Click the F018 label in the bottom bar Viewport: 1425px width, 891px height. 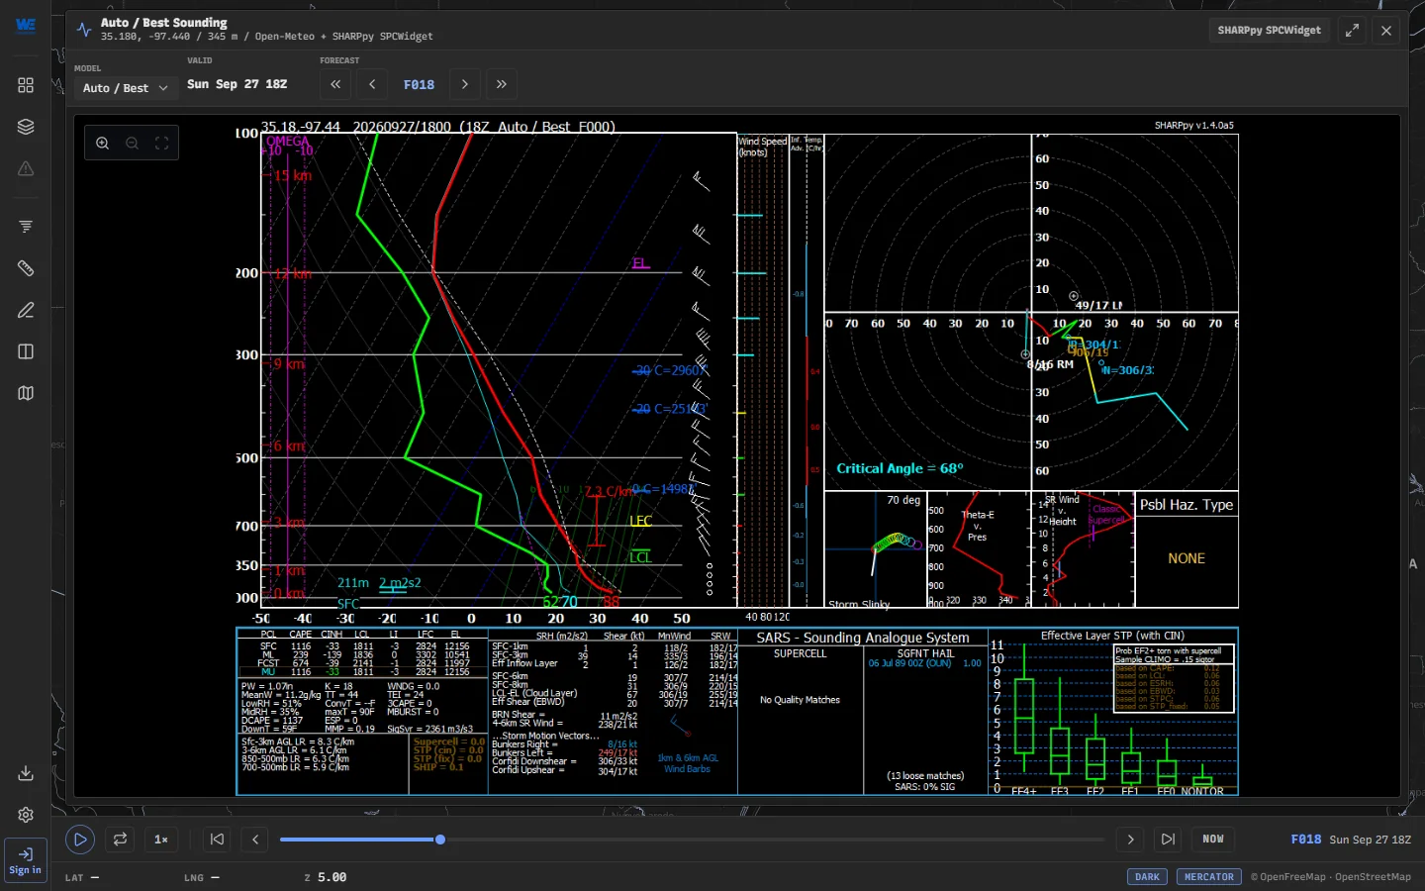click(x=1306, y=840)
